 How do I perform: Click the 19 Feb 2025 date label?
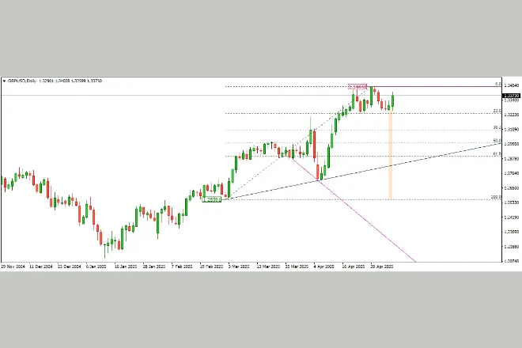tap(211, 267)
